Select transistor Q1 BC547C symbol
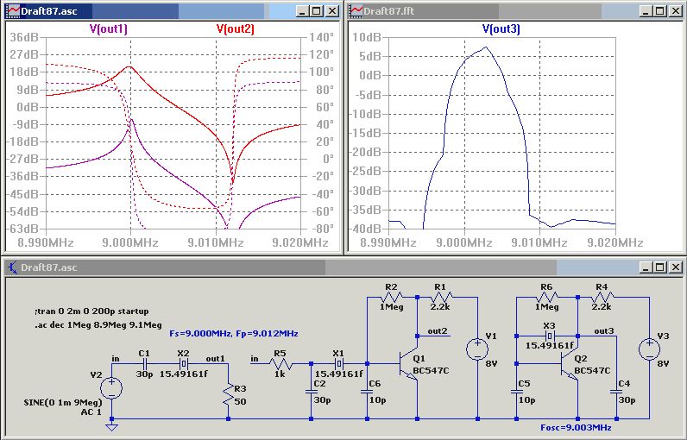 point(409,363)
